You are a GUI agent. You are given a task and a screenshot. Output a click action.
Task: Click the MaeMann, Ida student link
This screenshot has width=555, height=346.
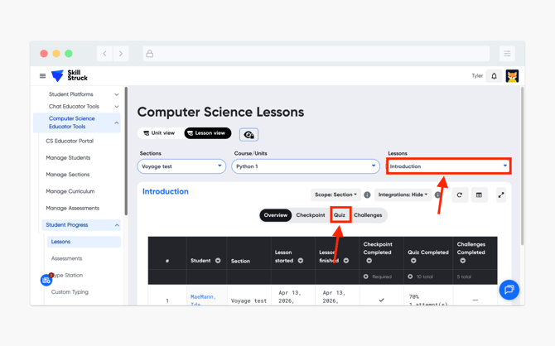202,296
